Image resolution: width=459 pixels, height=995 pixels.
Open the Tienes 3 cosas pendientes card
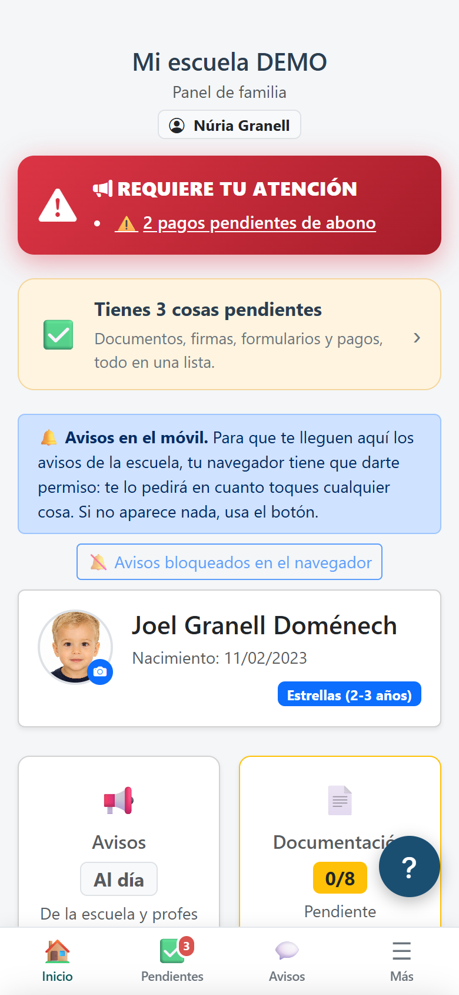(229, 334)
